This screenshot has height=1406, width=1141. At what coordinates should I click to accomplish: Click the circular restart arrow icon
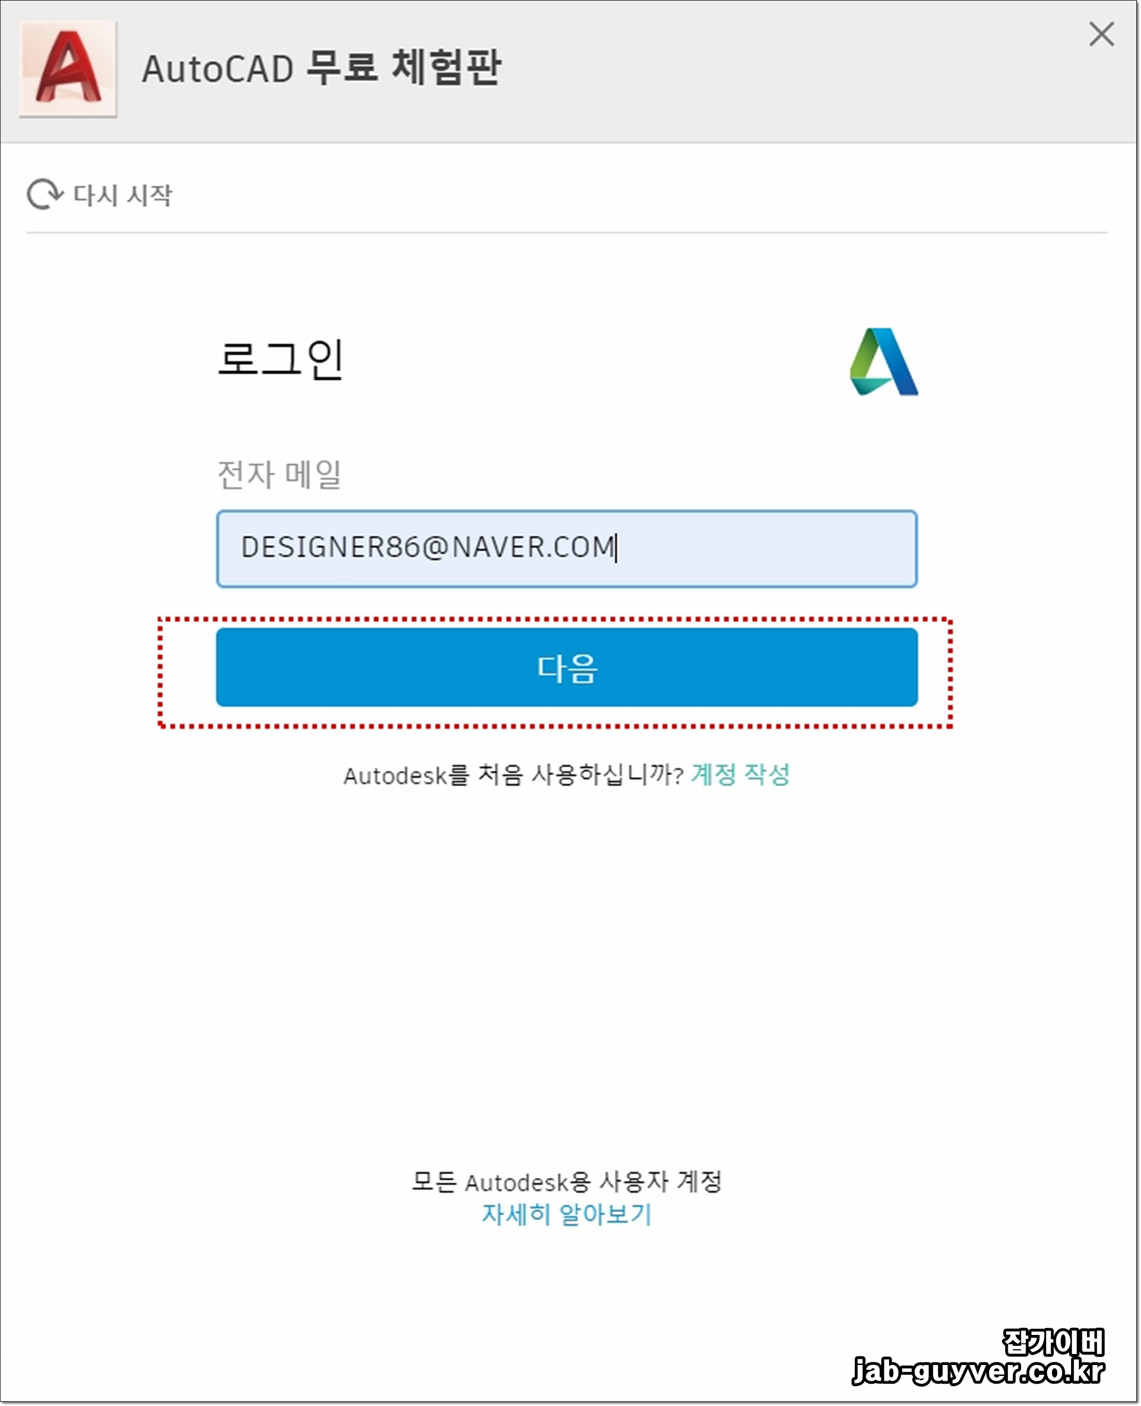click(45, 194)
